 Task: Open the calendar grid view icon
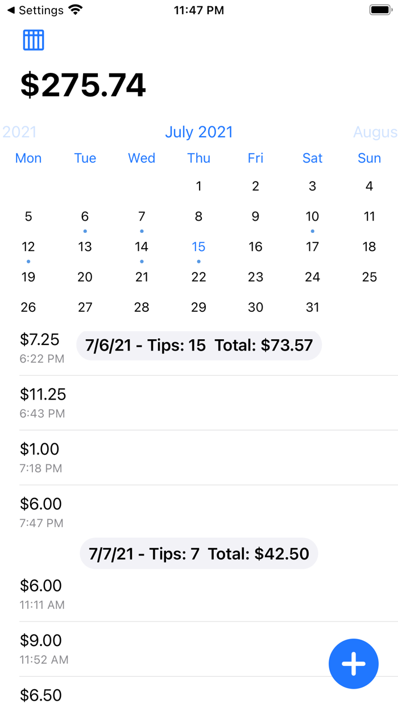(x=33, y=39)
